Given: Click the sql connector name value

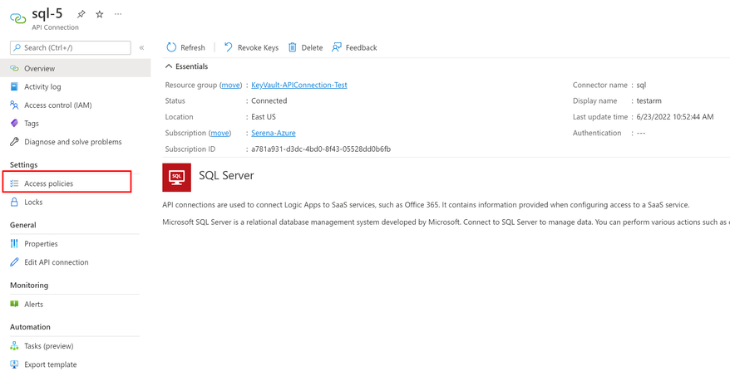Looking at the screenshot, I should tap(641, 85).
